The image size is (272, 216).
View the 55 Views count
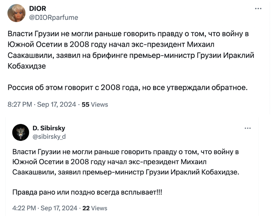point(95,104)
